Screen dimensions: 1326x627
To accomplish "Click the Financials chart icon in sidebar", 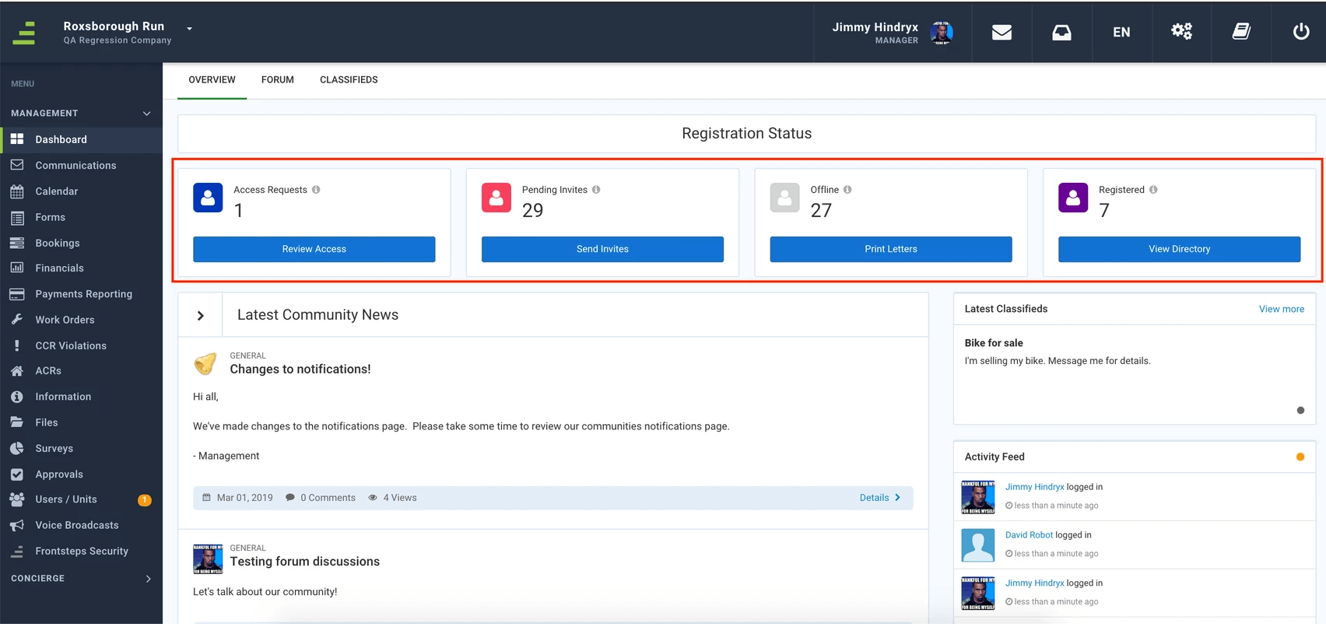I will tap(16, 268).
